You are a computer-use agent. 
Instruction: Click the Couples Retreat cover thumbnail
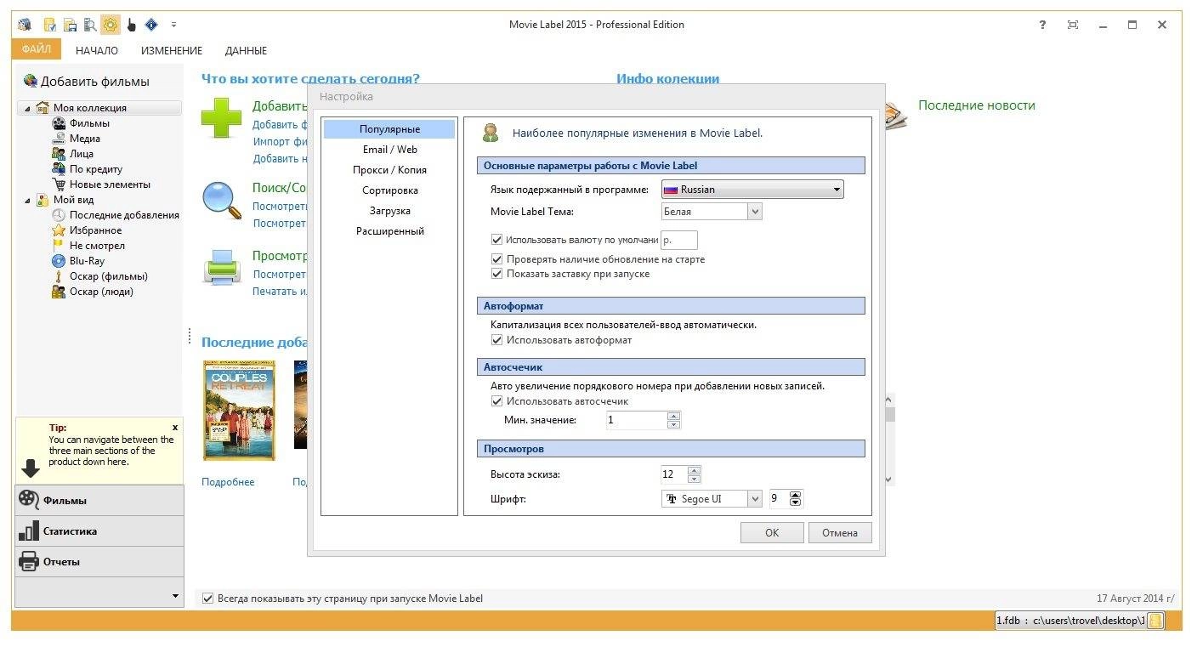pyautogui.click(x=240, y=411)
